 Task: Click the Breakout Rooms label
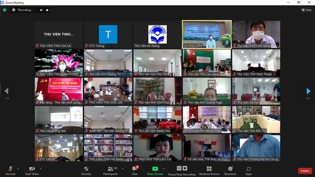coord(209,174)
